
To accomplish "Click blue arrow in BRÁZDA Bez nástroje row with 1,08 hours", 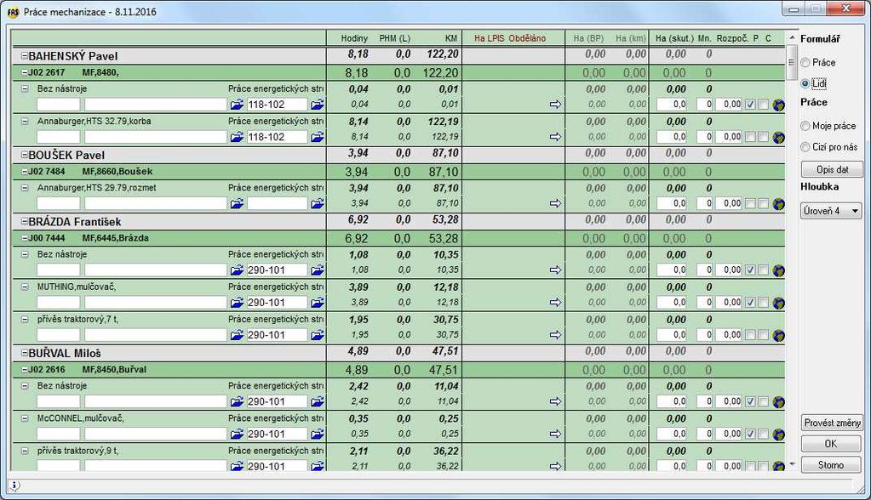I will click(x=555, y=270).
